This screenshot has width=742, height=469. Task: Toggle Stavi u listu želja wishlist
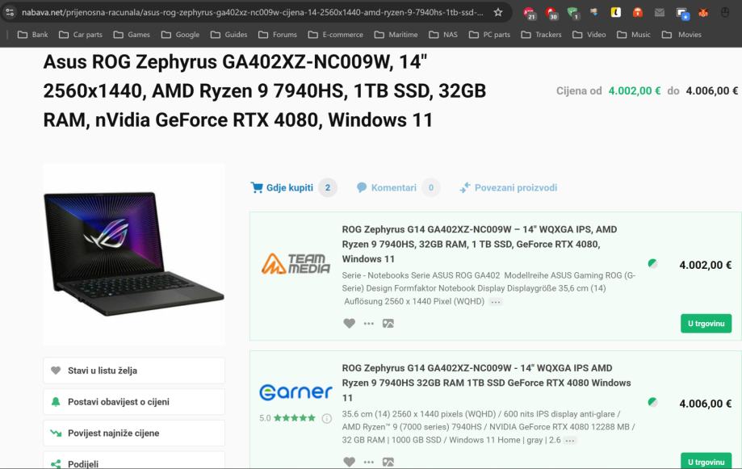tap(134, 371)
